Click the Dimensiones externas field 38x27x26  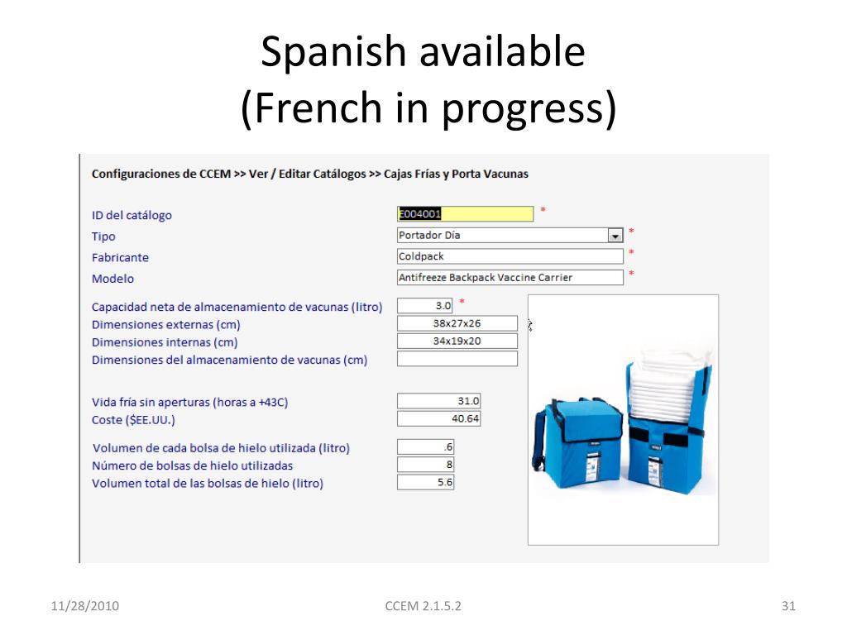pos(457,323)
